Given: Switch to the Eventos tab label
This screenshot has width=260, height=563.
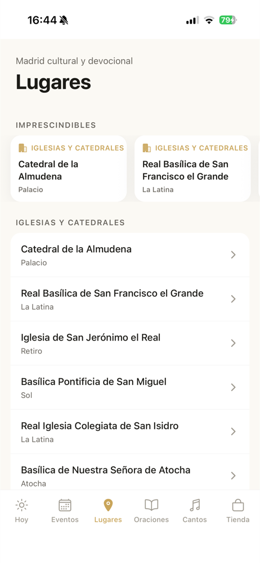Looking at the screenshot, I should [x=65, y=520].
